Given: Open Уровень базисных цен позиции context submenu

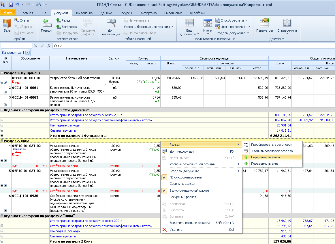Looking at the screenshot, I should pyautogui.click(x=201, y=164).
